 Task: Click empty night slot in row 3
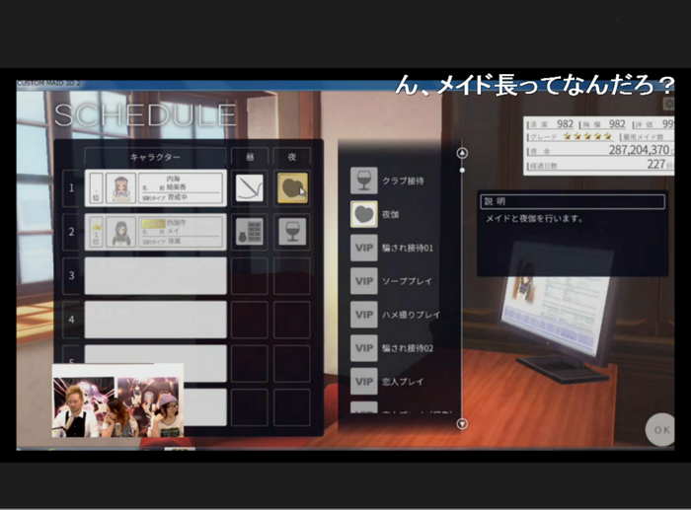[292, 275]
